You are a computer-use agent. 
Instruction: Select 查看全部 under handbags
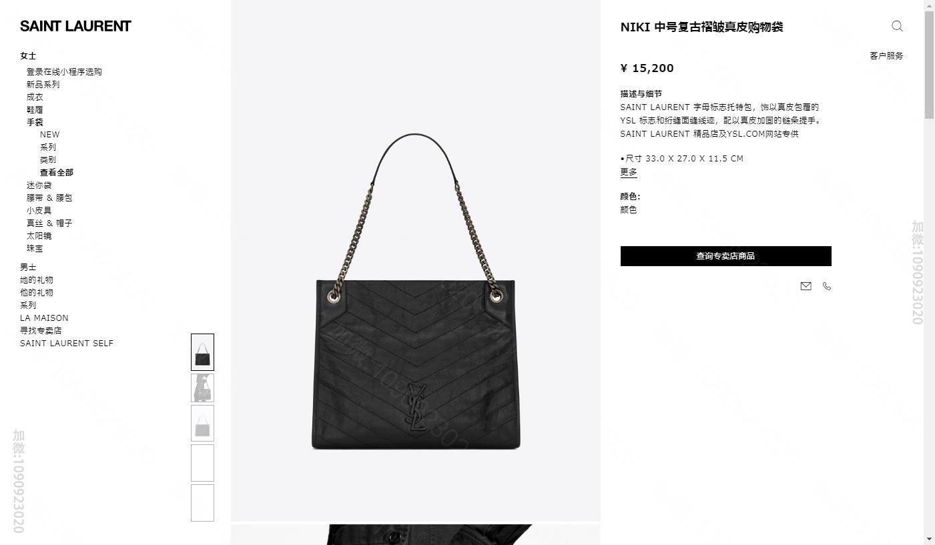[x=57, y=172]
